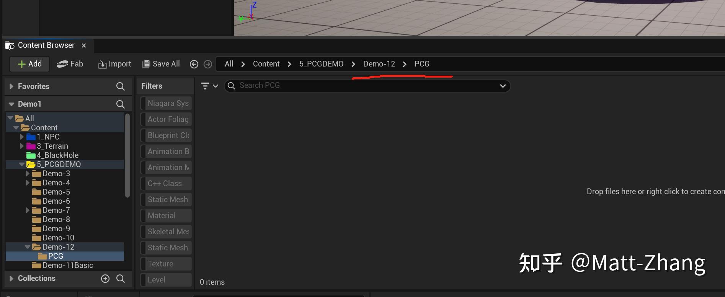Click Save All button

pos(161,64)
